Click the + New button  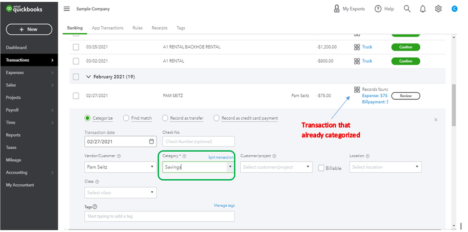pos(29,29)
